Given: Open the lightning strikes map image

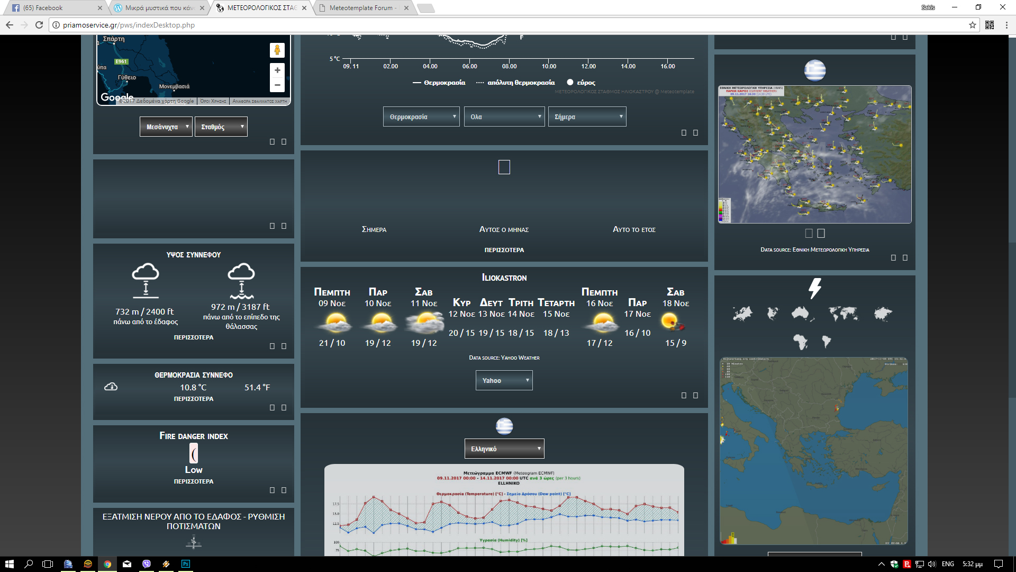Looking at the screenshot, I should click(814, 451).
